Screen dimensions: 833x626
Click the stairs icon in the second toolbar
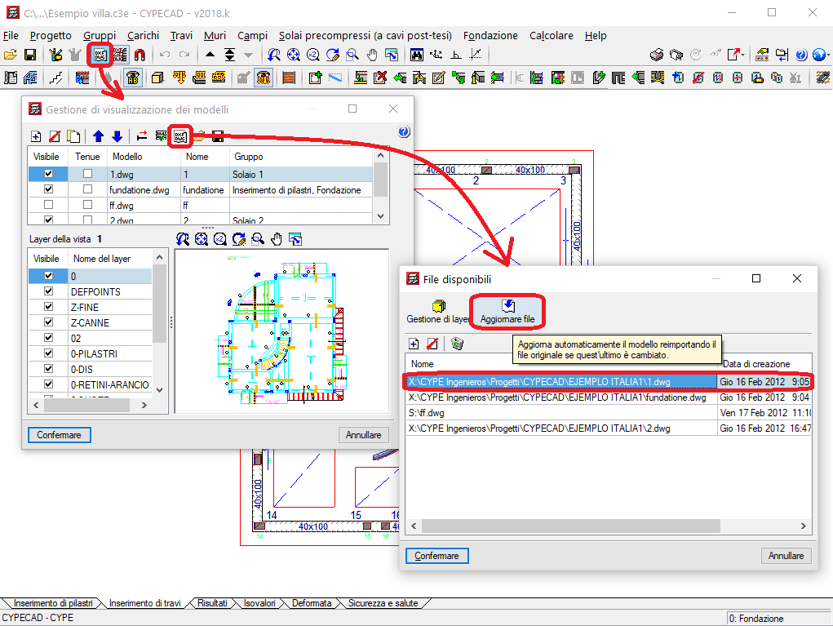point(55,78)
